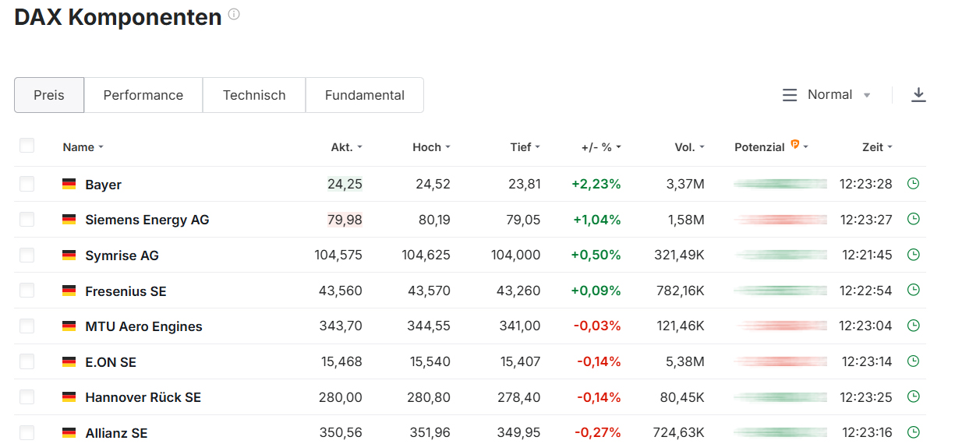Click the German flag beside Allianz SE

coord(69,432)
